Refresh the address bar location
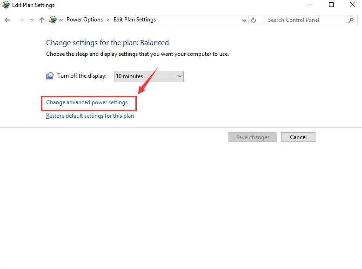This screenshot has width=362, height=269. [x=254, y=20]
